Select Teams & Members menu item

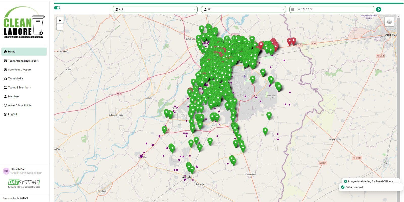19,88
